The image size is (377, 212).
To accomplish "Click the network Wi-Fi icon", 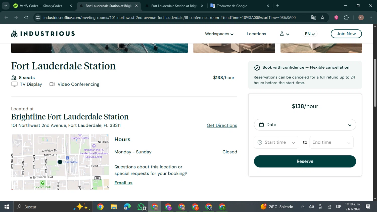I will [x=329, y=207].
